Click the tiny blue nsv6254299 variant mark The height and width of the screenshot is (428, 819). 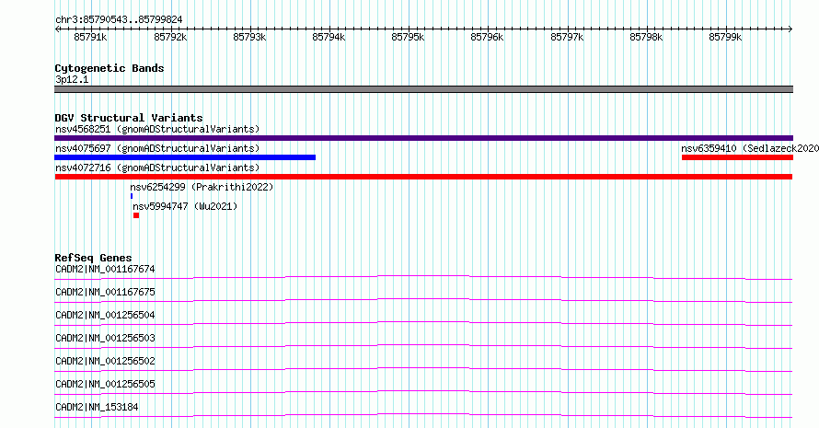pyautogui.click(x=132, y=196)
